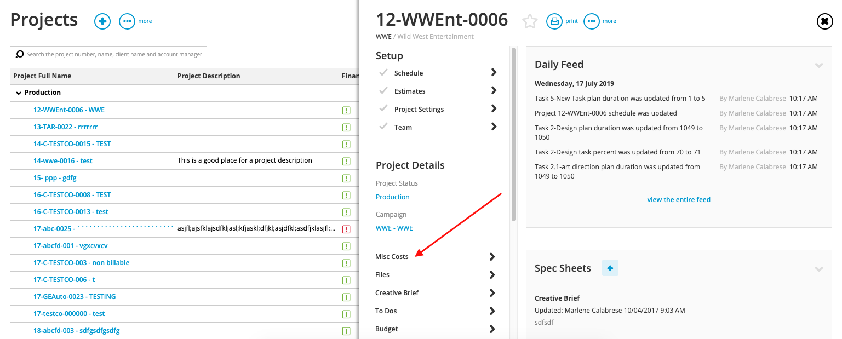Expand the Misc Costs section arrow
Image resolution: width=842 pixels, height=339 pixels.
pos(492,257)
